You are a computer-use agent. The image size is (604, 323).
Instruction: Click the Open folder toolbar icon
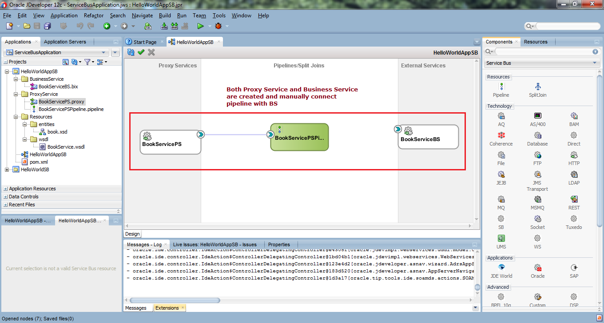click(27, 26)
